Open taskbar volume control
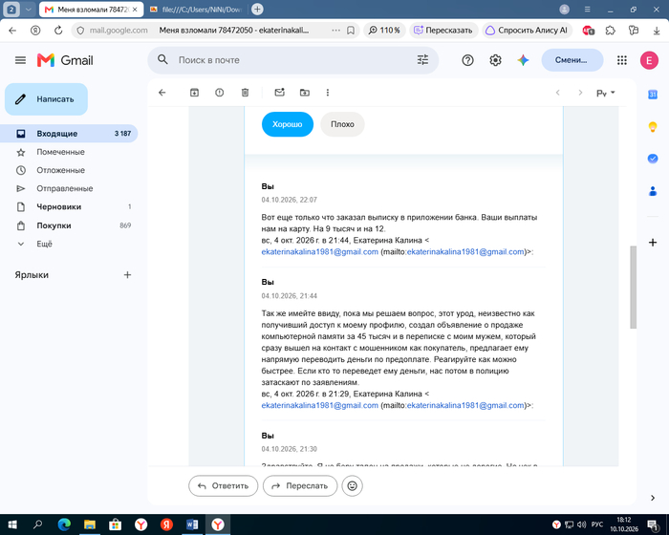669x535 pixels. [x=581, y=524]
